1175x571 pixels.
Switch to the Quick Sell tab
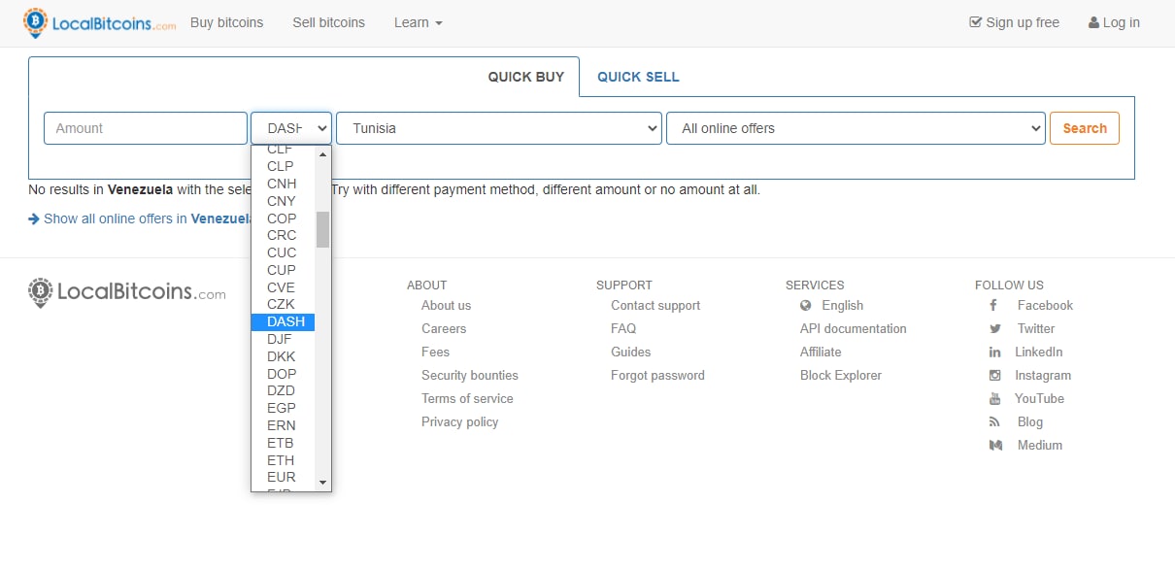pos(638,77)
